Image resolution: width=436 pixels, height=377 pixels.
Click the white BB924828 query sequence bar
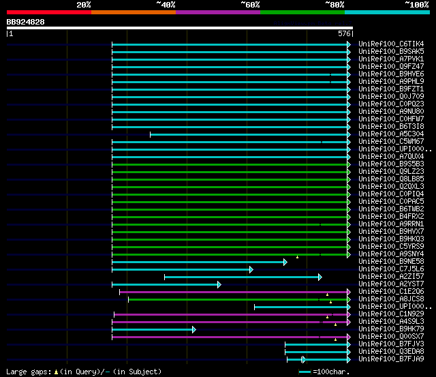180,28
